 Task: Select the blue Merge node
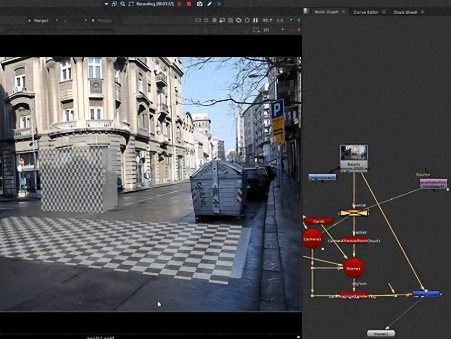426,294
